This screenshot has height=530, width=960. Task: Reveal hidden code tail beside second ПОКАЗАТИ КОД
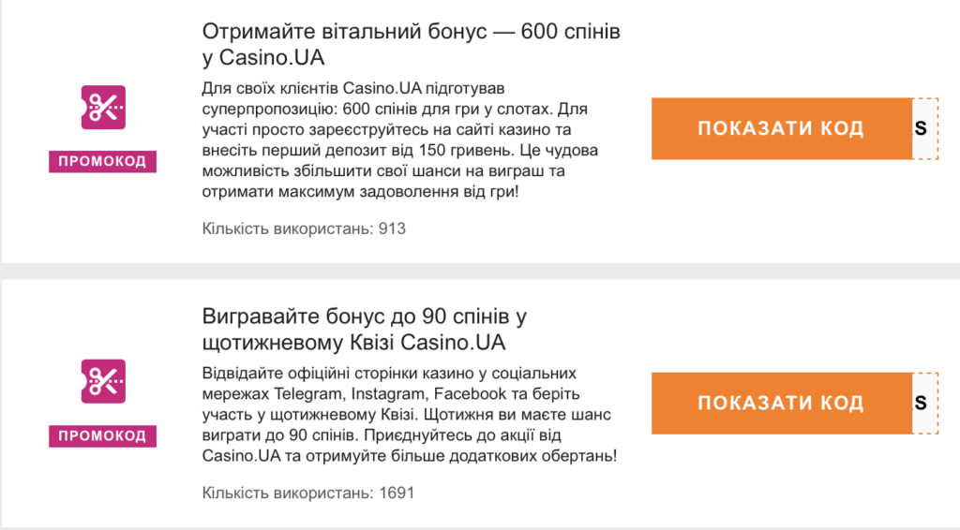924,403
